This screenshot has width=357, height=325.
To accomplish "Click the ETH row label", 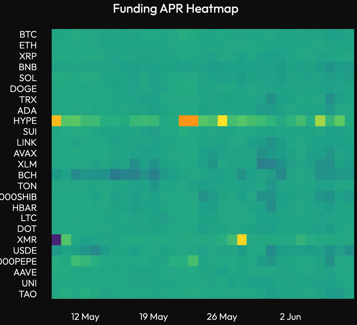I will click(28, 45).
